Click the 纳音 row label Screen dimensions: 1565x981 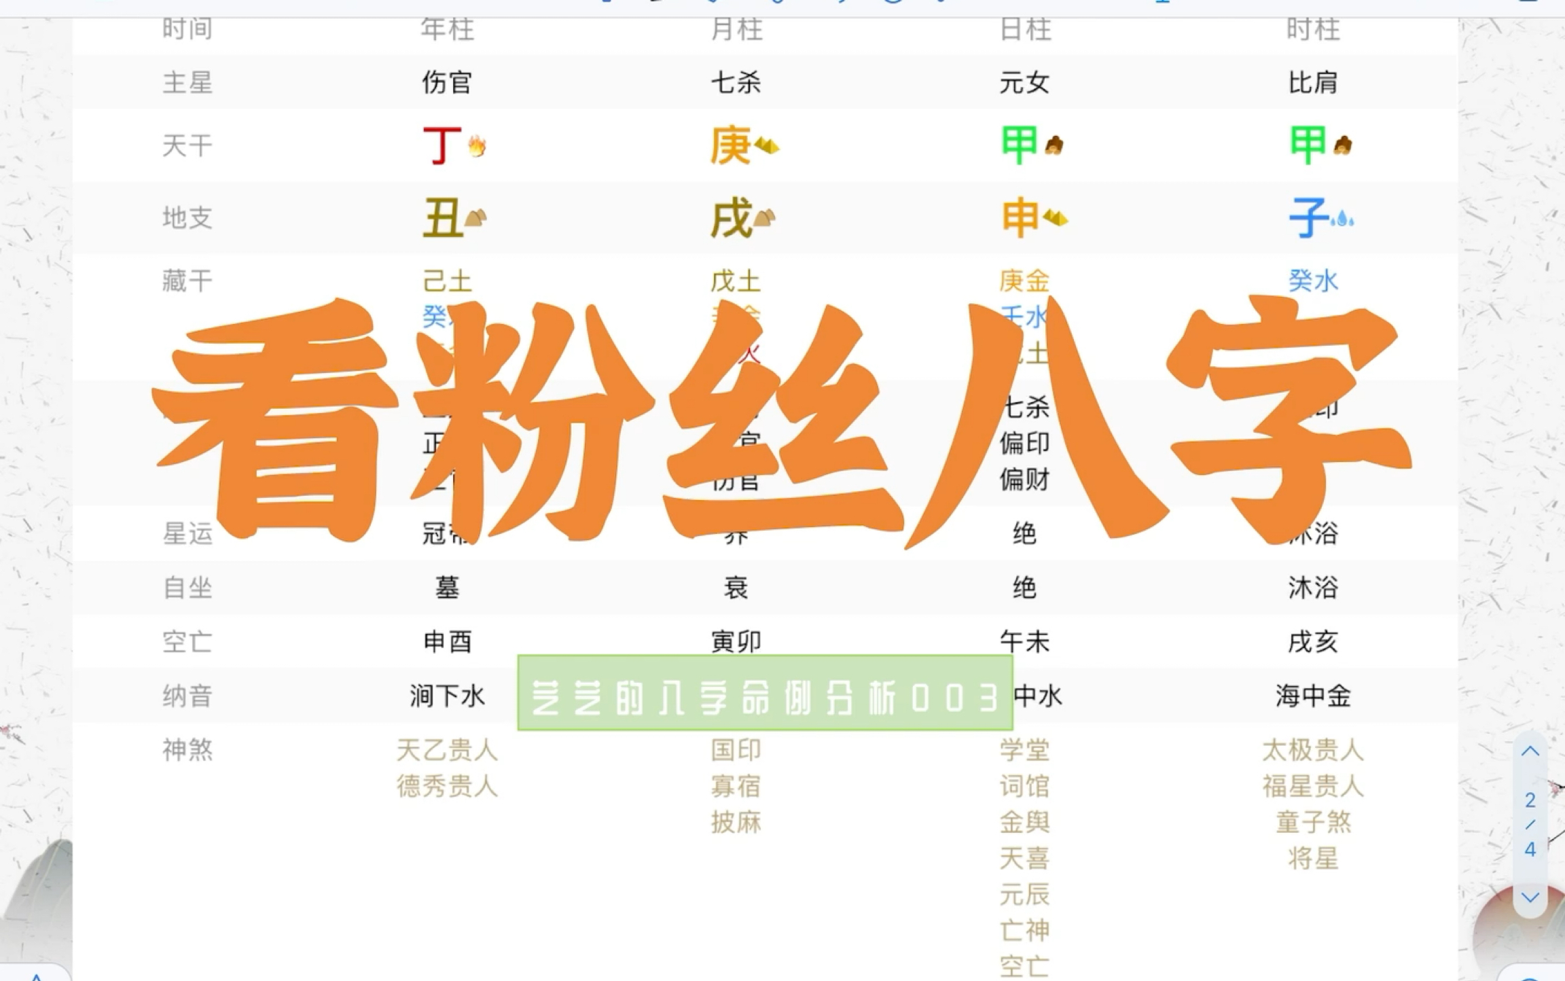pos(187,696)
